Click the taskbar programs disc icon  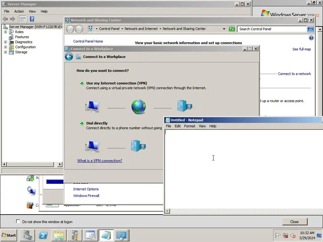(x=91, y=235)
